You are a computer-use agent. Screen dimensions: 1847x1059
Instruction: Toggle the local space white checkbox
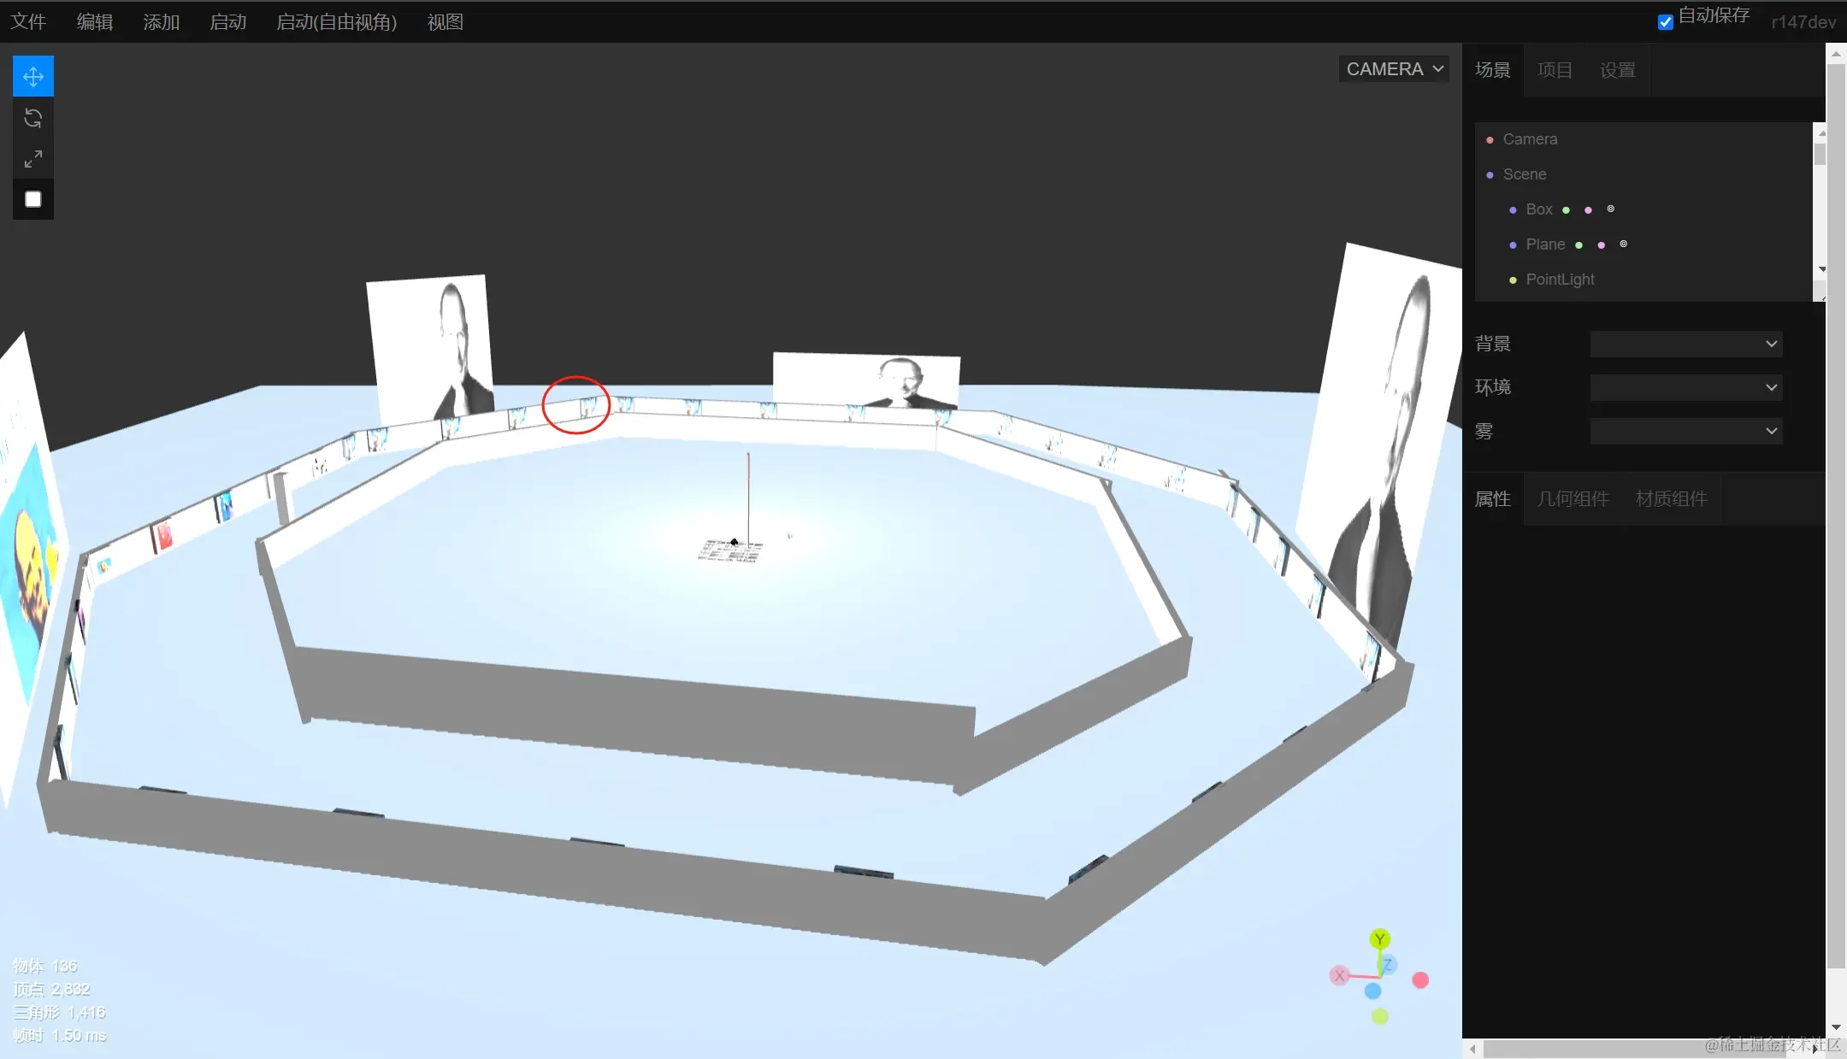(33, 199)
